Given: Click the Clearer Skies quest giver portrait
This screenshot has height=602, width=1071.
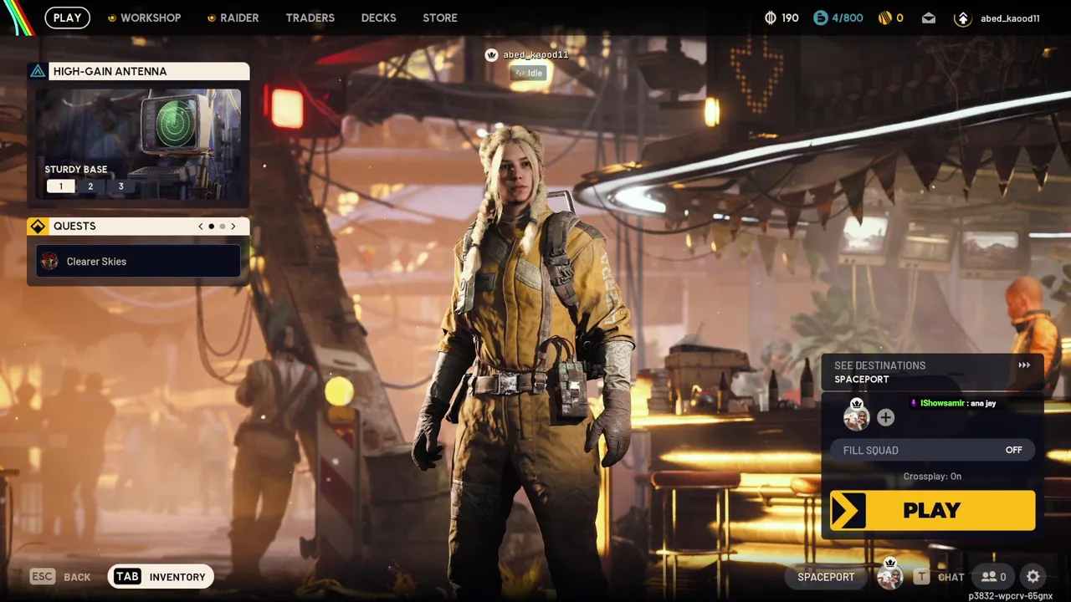Looking at the screenshot, I should [49, 262].
